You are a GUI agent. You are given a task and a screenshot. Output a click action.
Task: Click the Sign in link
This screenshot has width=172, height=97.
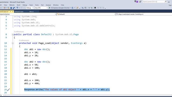click(170, 5)
